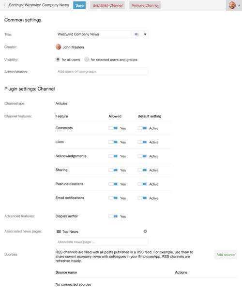Disable Push notifications allowed switch

point(113,184)
